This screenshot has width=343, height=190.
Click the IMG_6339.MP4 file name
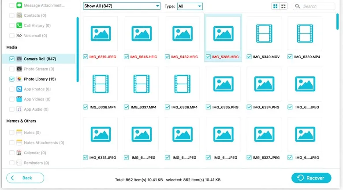pos(307,57)
